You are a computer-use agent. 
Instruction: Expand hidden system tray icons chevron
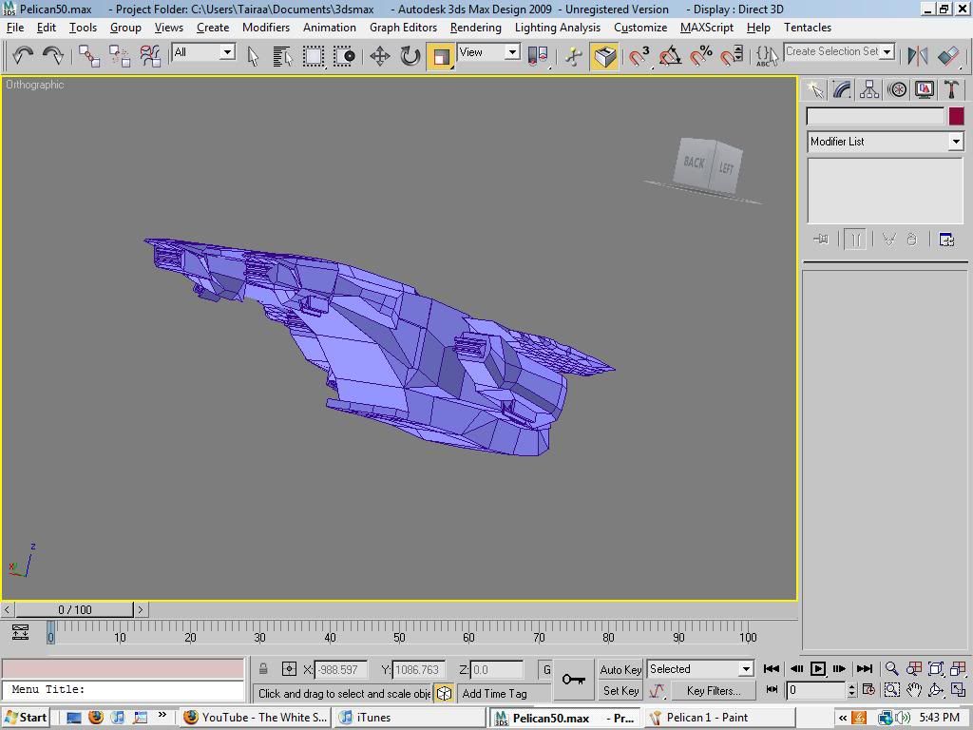tap(842, 718)
